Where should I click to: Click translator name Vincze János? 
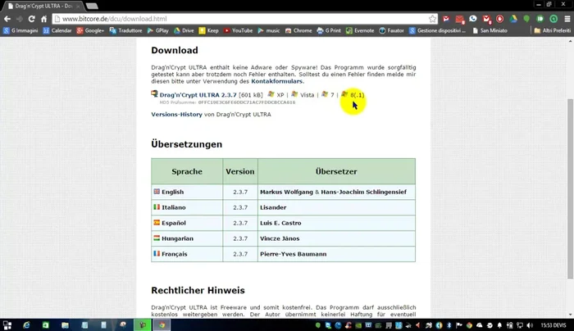pos(280,238)
